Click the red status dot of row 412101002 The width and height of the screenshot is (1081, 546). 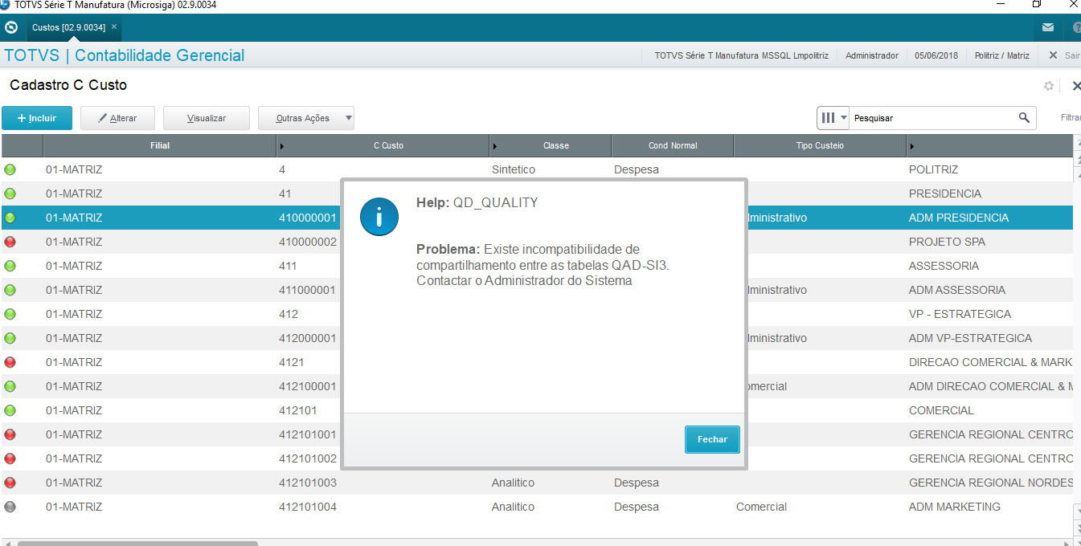(x=10, y=458)
